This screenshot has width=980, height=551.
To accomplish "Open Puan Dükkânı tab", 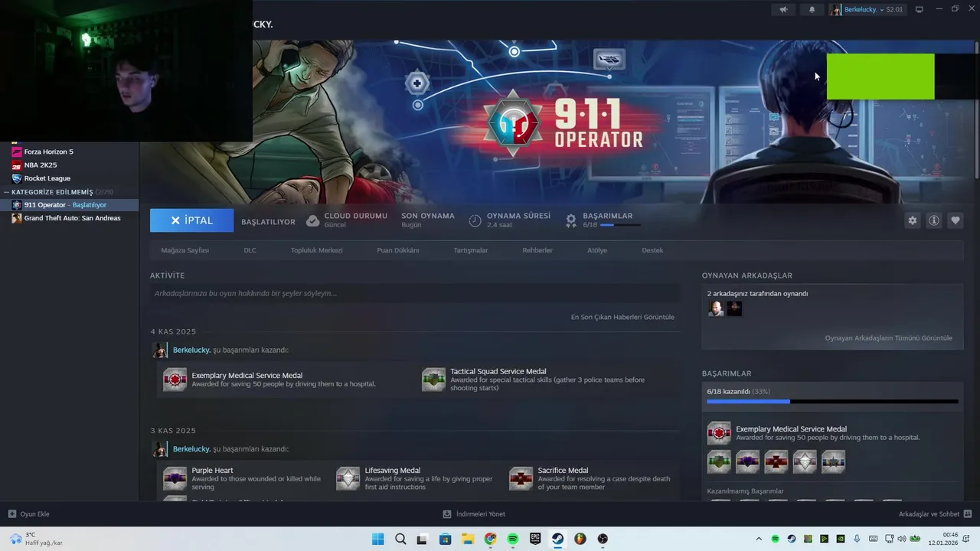I will click(397, 250).
